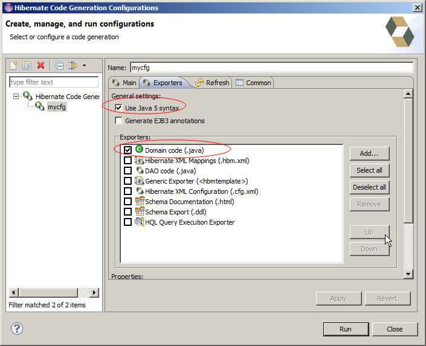Click the Up button
This screenshot has width=426, height=346.
(x=369, y=232)
